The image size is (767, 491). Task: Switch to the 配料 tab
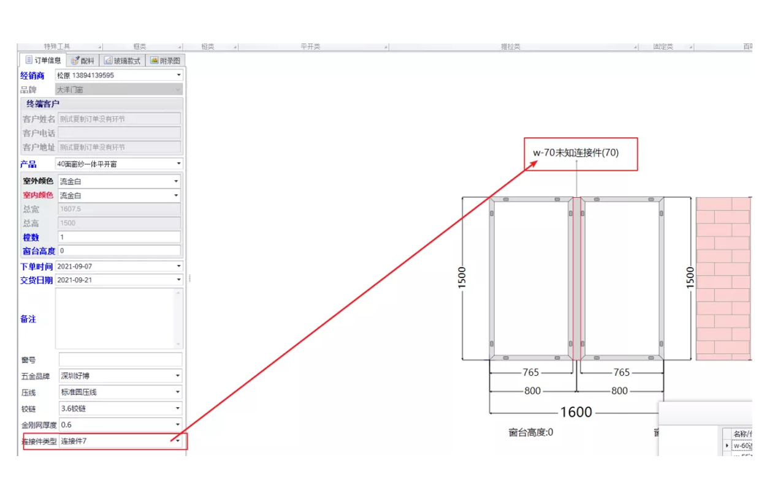83,61
